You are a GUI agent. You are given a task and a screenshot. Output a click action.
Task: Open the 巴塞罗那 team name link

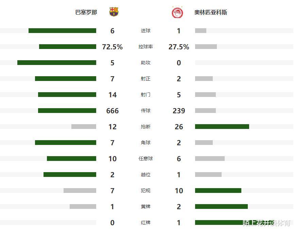point(86,12)
